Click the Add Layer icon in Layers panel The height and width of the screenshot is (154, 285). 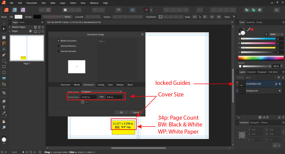pos(279,117)
